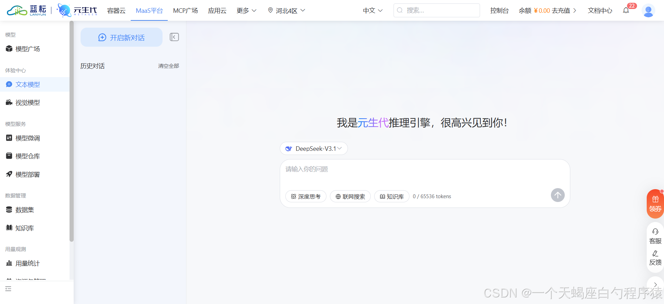This screenshot has width=664, height=304.
Task: Click the 用量统计 bar chart icon
Action: pyautogui.click(x=9, y=263)
